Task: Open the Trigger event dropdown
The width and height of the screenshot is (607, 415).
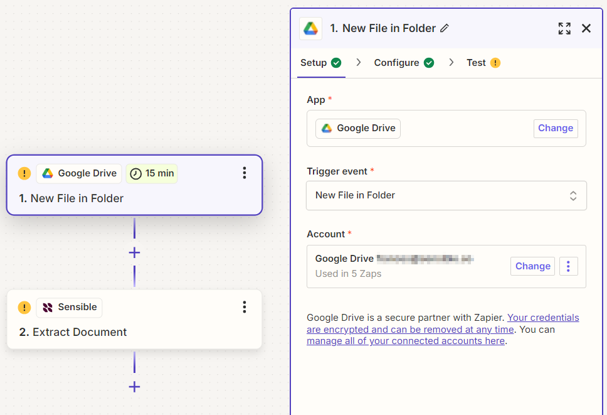Action: (446, 196)
